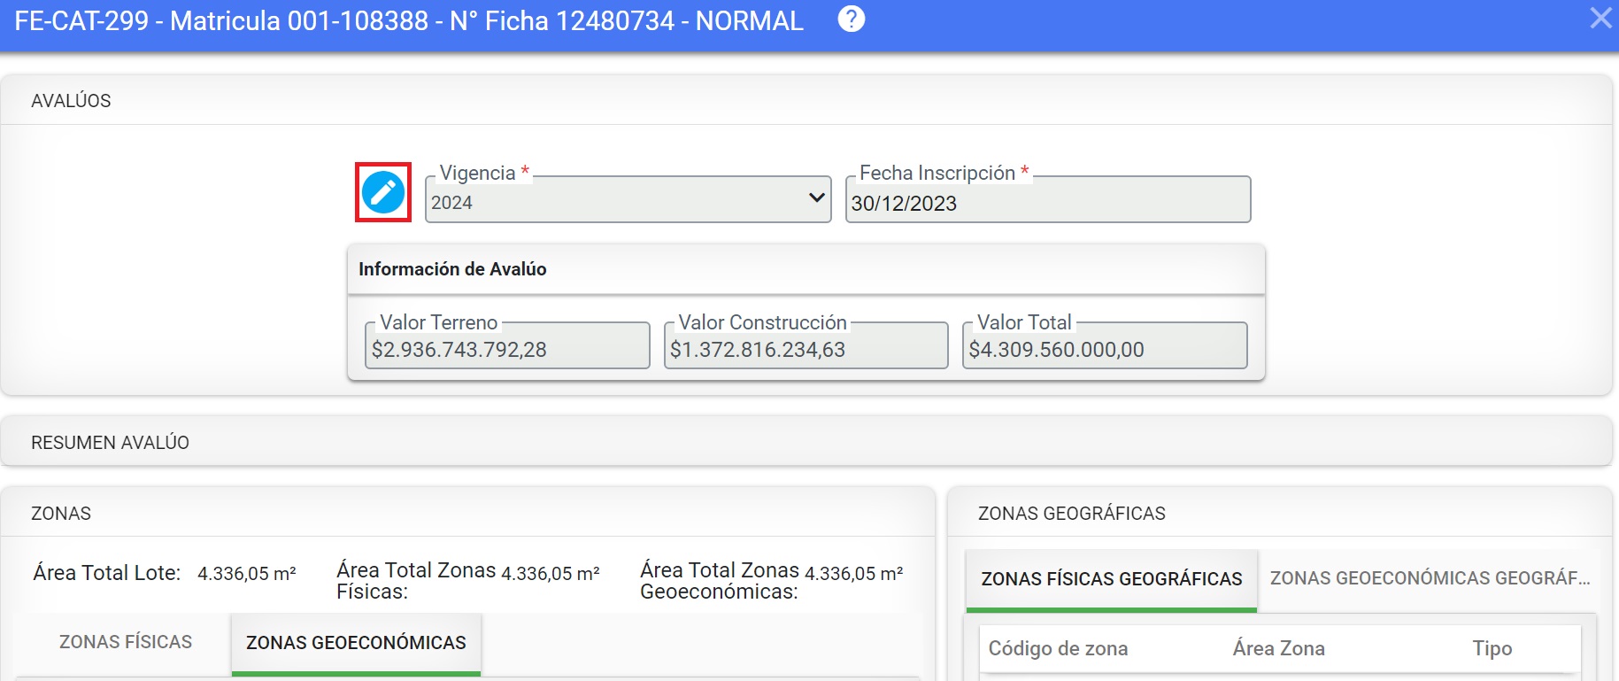Select the Valor Terreno field
Image resolution: width=1619 pixels, height=681 pixels.
click(x=507, y=349)
